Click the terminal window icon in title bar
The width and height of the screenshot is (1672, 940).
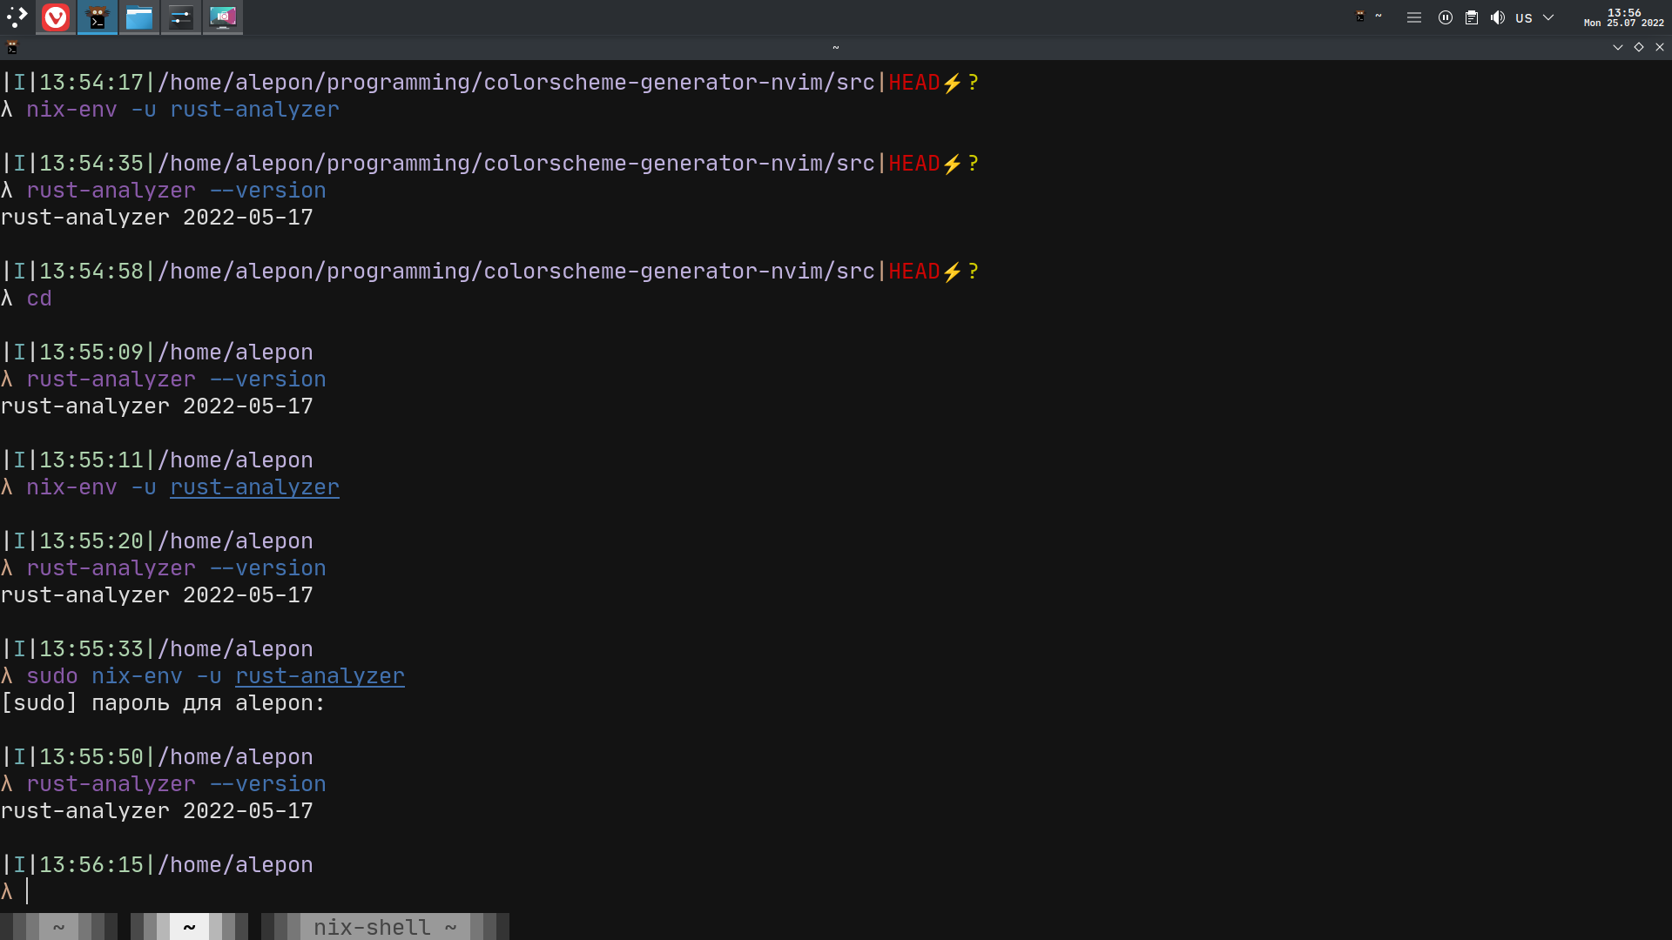click(x=12, y=47)
